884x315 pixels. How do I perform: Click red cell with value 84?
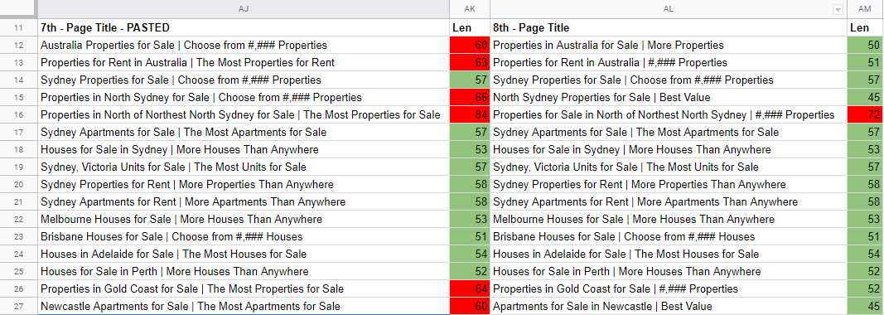pos(470,114)
